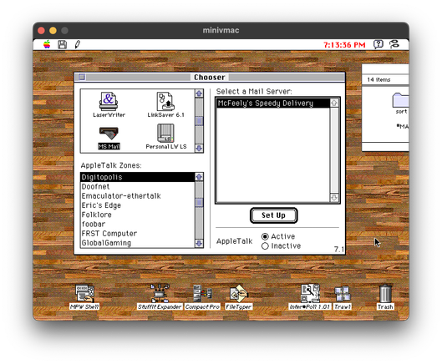Open the floppy disk menu icon
This screenshot has height=364, width=442.
click(63, 44)
